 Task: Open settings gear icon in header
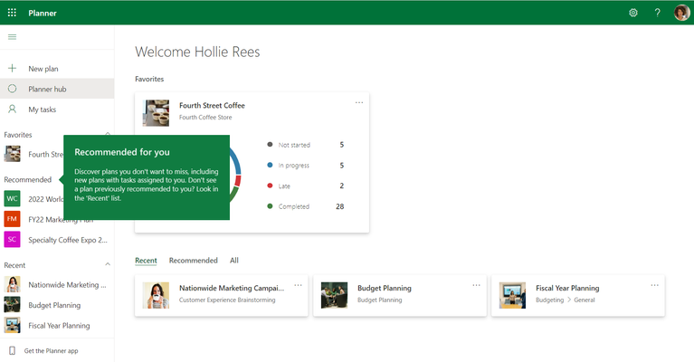click(633, 13)
